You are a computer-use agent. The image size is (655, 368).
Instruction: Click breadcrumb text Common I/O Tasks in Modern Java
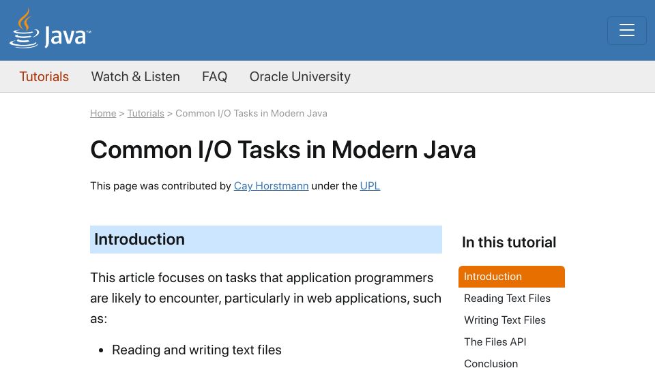(251, 114)
